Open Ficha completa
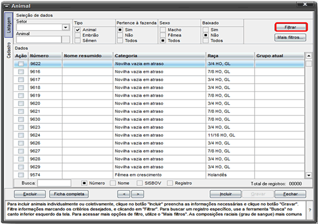 coord(69,194)
